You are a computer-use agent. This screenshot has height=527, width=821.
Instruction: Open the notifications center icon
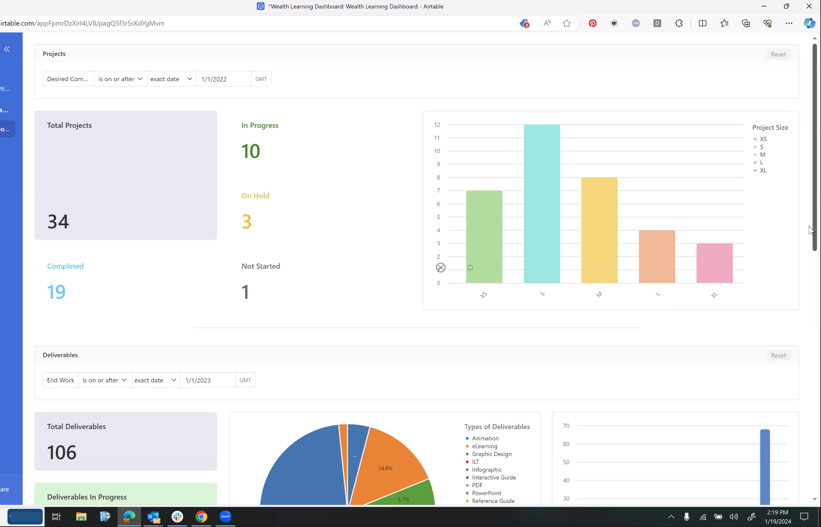pyautogui.click(x=805, y=517)
